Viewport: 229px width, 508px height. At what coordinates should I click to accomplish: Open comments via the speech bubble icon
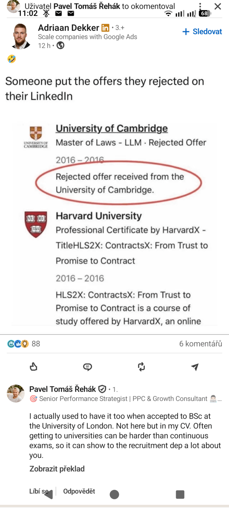point(87,367)
